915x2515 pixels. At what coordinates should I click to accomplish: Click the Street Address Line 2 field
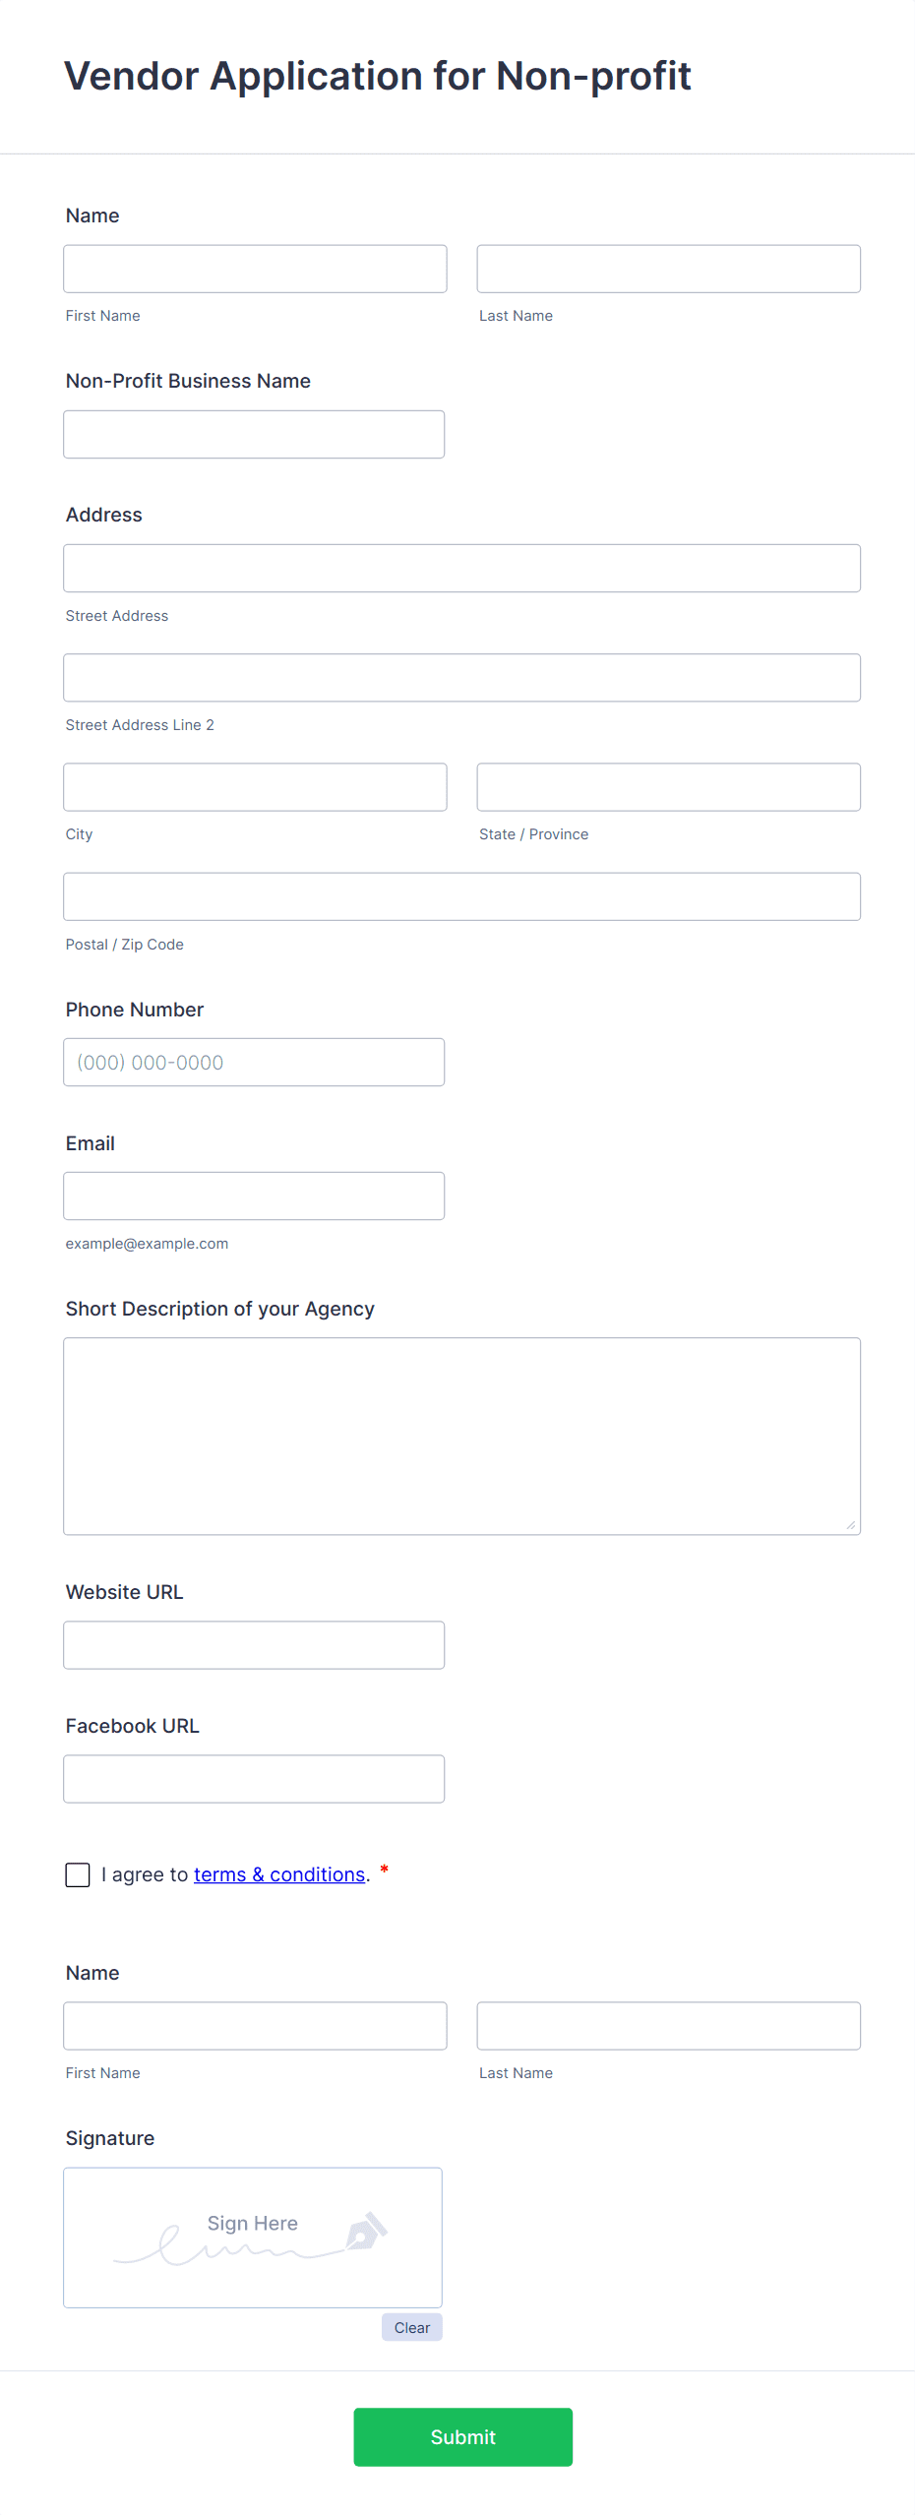pyautogui.click(x=461, y=676)
